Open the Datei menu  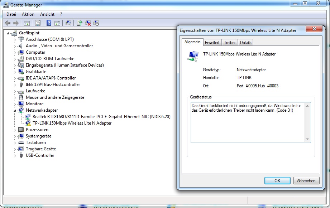11,14
